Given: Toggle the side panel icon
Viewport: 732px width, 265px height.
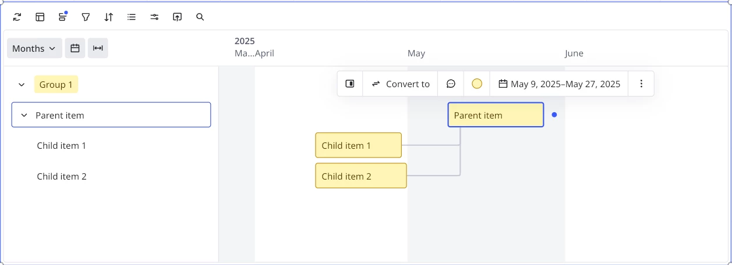Looking at the screenshot, I should tap(350, 84).
